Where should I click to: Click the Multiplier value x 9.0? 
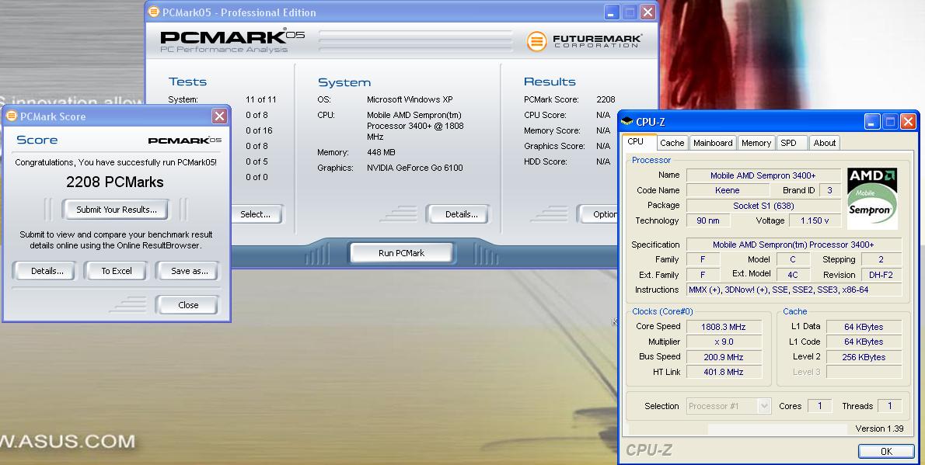(724, 342)
